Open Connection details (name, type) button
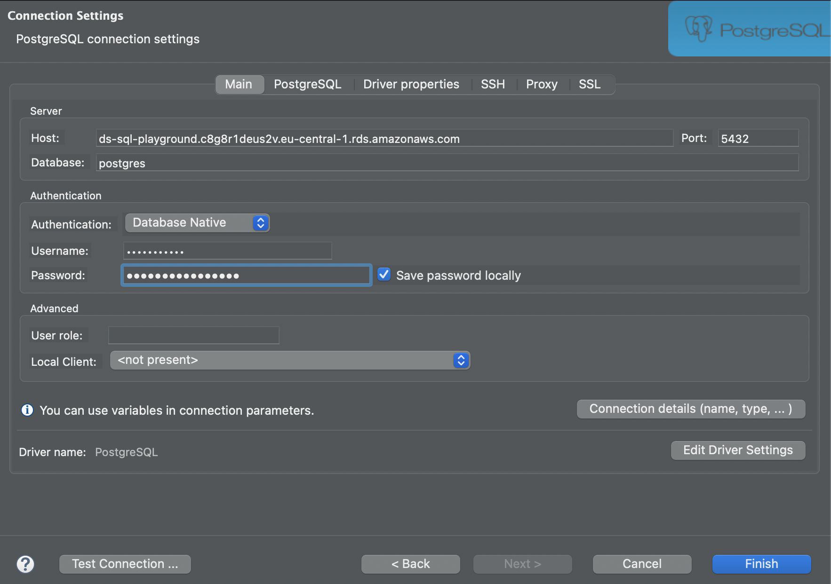The image size is (831, 584). click(x=690, y=409)
